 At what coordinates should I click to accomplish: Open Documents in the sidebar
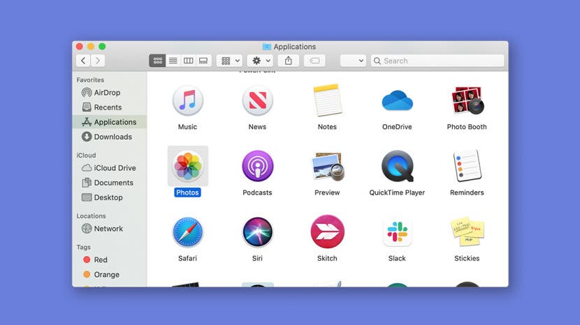click(x=109, y=183)
